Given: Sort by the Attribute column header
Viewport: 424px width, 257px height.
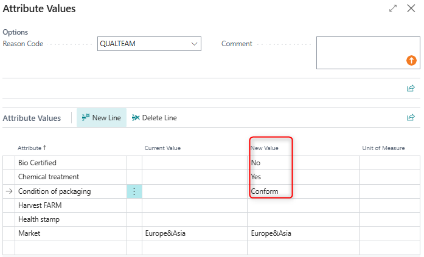Looking at the screenshot, I should point(32,148).
